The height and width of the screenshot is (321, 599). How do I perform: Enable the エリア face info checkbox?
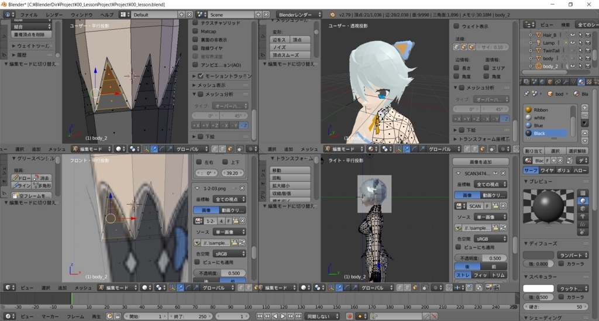(x=486, y=68)
